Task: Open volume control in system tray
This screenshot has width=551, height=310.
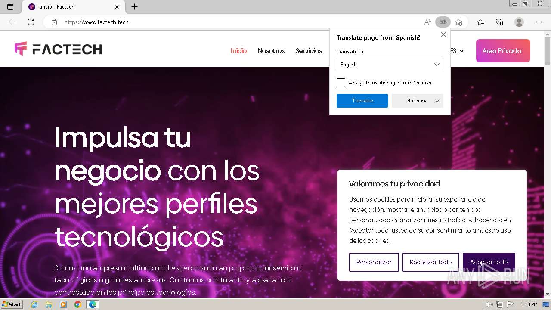Action: coord(489,304)
